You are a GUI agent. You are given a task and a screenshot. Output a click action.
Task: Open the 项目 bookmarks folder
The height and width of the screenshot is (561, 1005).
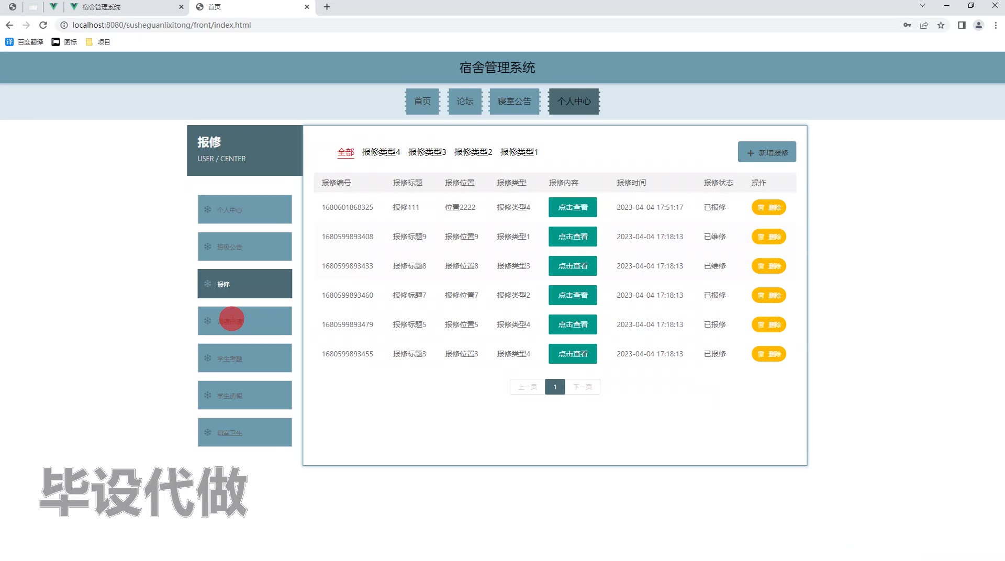pos(98,42)
